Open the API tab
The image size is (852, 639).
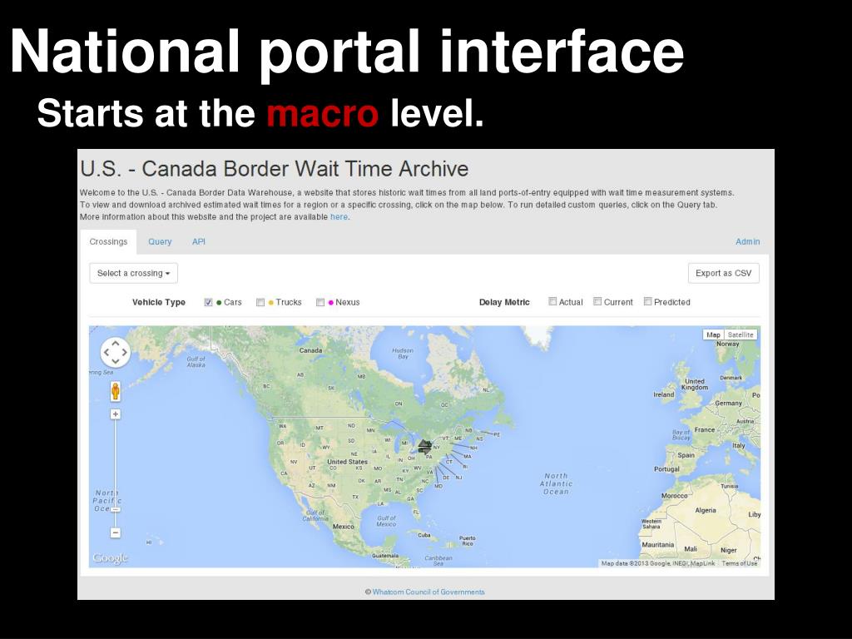pos(198,242)
